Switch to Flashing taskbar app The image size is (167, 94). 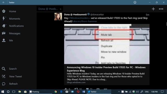[x=40, y=92]
